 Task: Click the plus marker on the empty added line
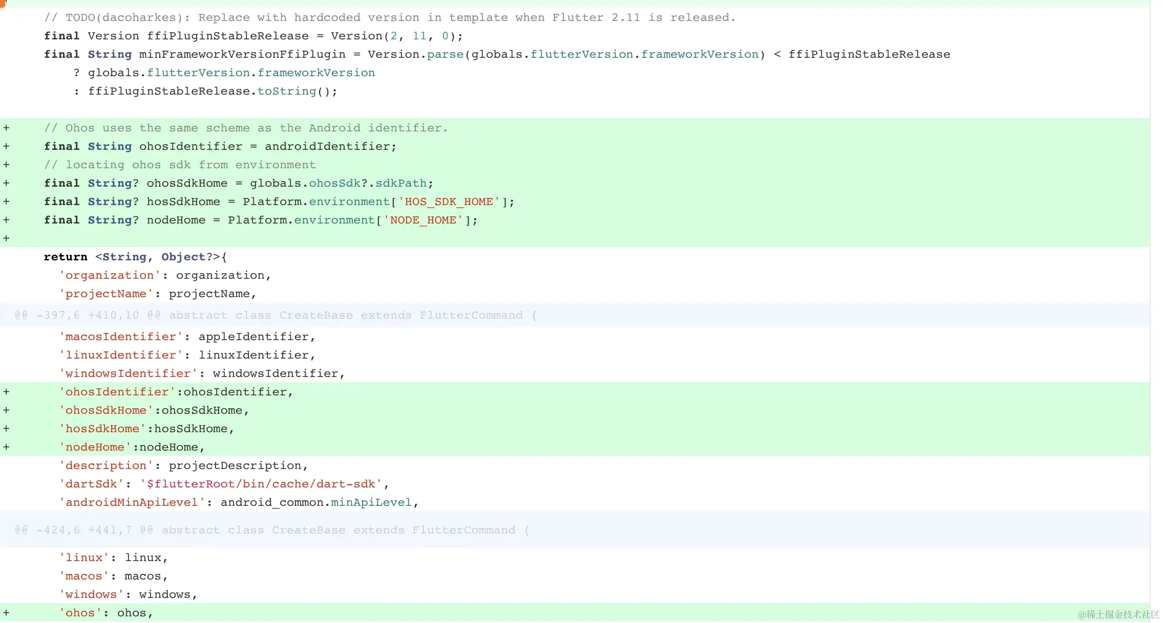coord(6,238)
